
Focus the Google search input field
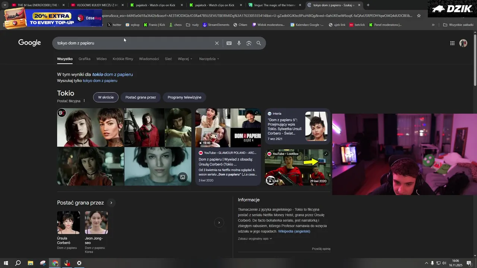point(134,43)
